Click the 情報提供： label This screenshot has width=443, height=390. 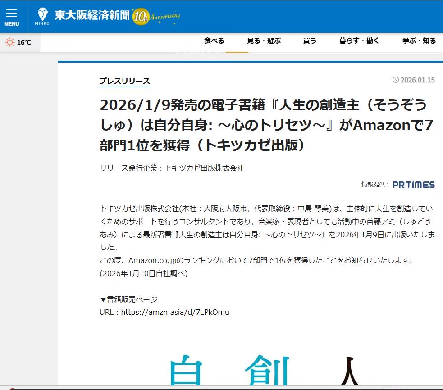click(375, 184)
